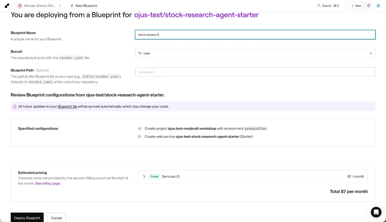Image resolution: width=386 pixels, height=222 pixels.
Task: Click the plus New button
Action: pos(356,6)
